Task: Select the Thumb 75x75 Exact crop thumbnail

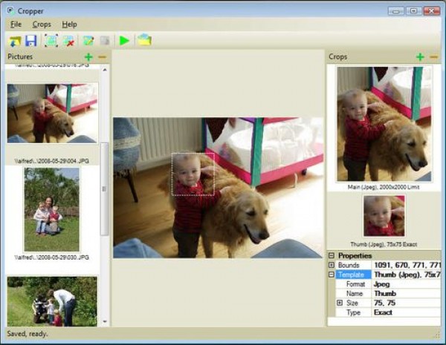Action: pyautogui.click(x=384, y=216)
